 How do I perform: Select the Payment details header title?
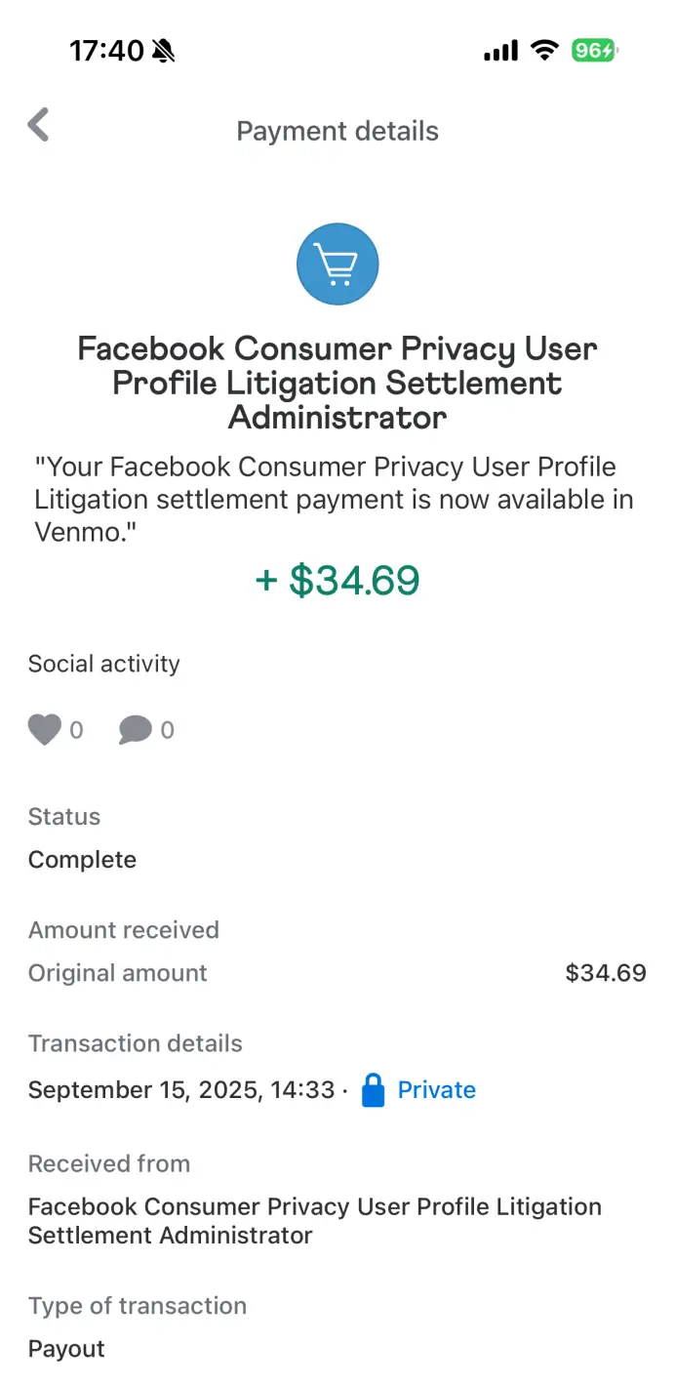tap(337, 131)
